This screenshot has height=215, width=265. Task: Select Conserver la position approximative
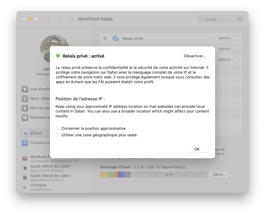coord(58,128)
